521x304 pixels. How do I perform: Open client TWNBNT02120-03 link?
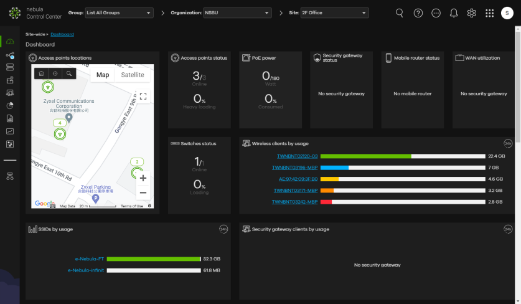(x=297, y=156)
